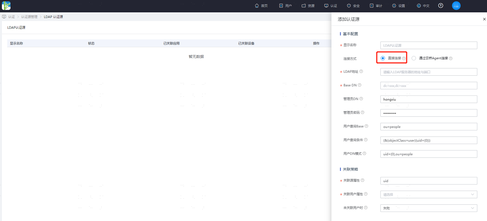This screenshot has width=487, height=221.
Task: Click the 用户DN模式 input field
Action: (429, 154)
